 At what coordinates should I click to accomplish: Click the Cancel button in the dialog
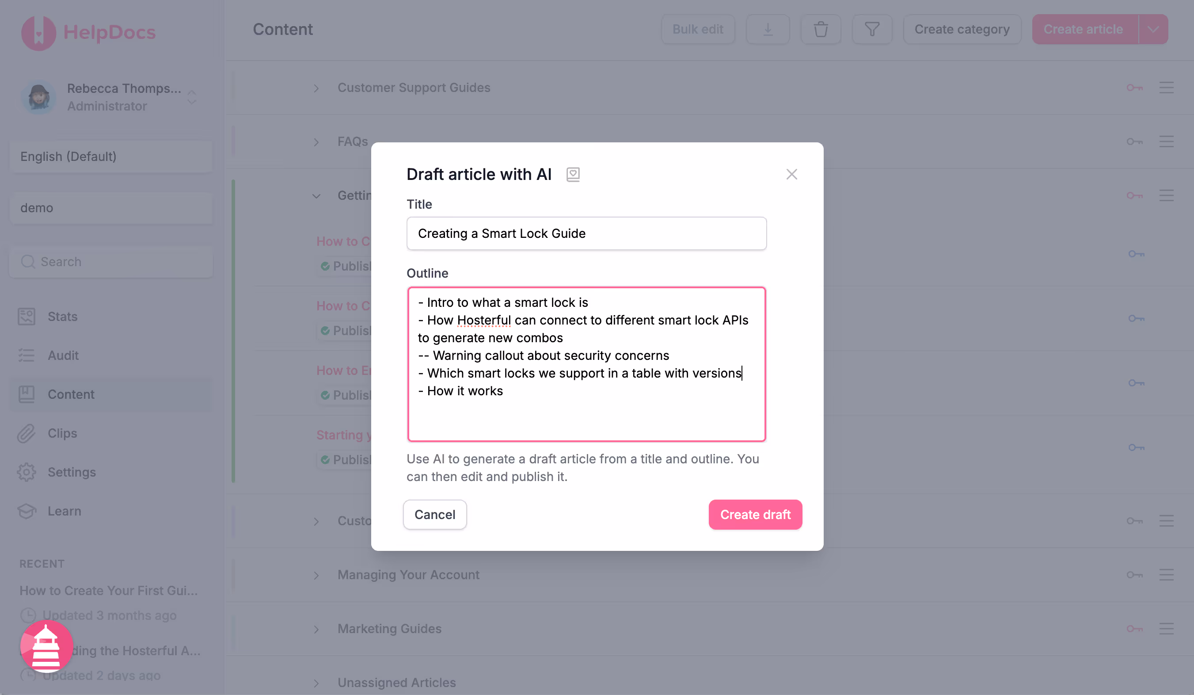[434, 514]
